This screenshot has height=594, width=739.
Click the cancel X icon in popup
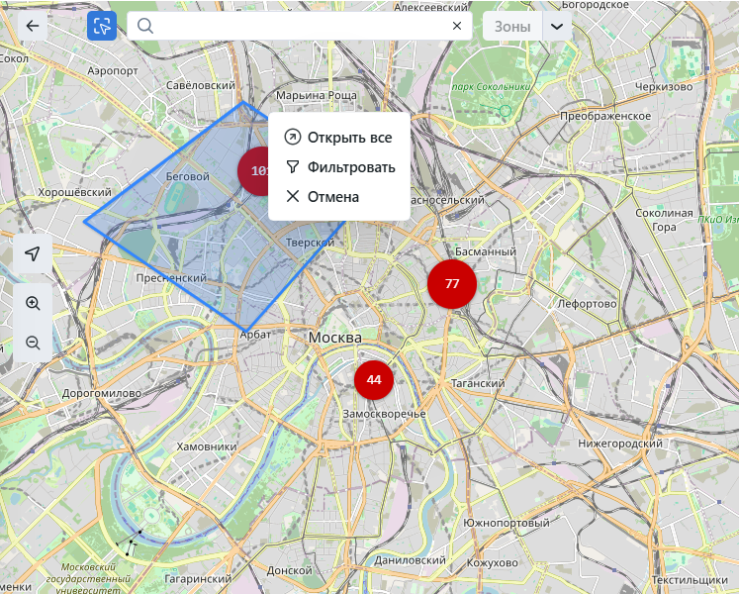[292, 197]
